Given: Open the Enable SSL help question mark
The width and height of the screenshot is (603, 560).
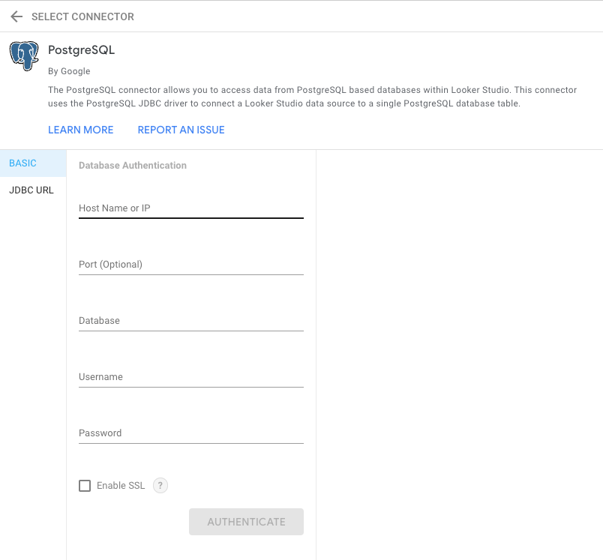Looking at the screenshot, I should (160, 486).
